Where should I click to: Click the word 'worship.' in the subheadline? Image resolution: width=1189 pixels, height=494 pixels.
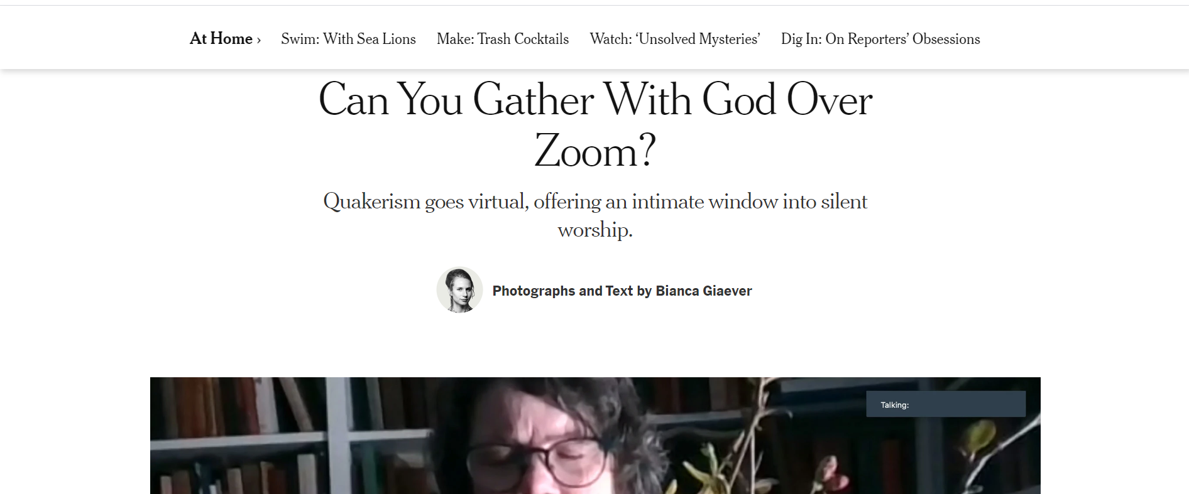pyautogui.click(x=594, y=230)
